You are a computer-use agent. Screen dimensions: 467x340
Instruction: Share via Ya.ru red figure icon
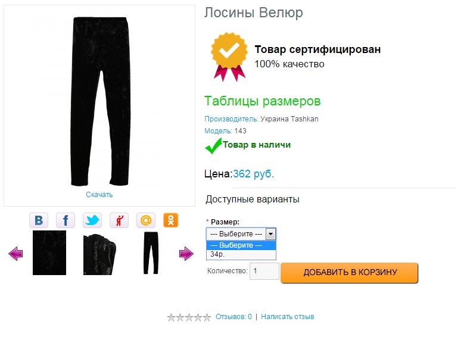(x=119, y=220)
